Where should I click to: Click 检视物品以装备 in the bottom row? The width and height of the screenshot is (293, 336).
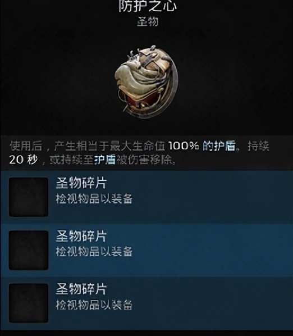coord(94,305)
